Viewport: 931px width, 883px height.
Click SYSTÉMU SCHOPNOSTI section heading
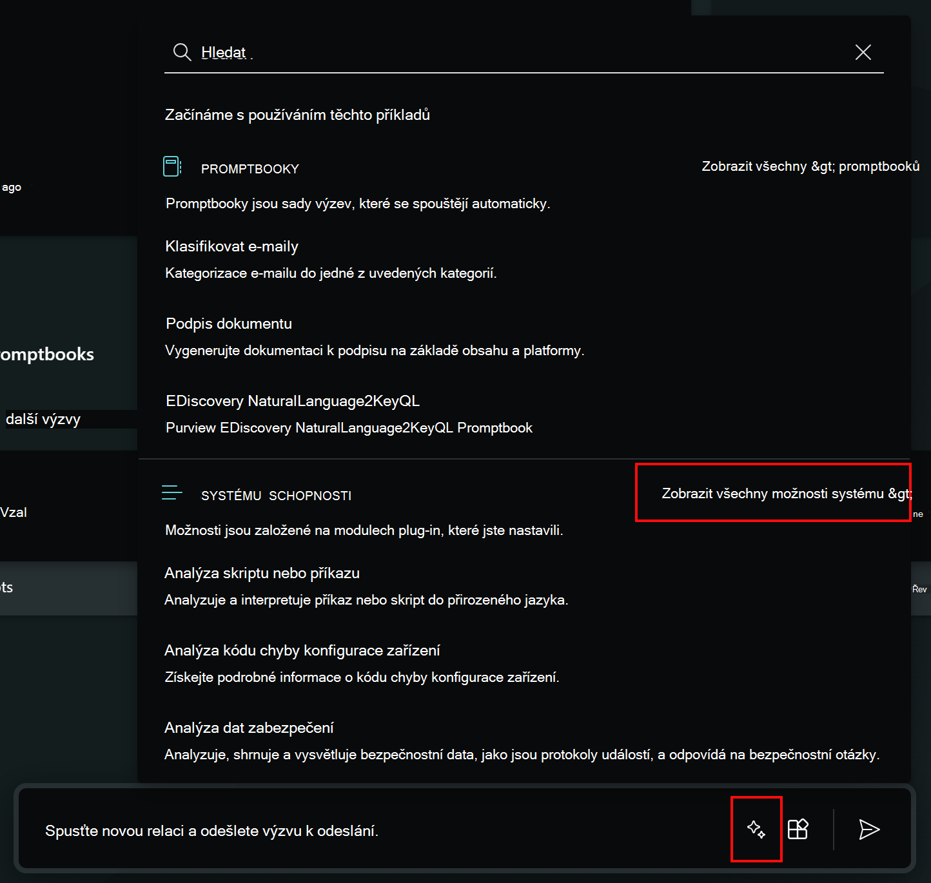click(277, 496)
